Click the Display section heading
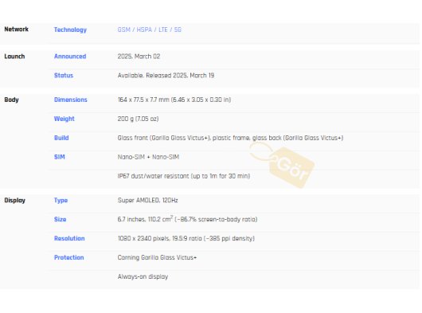This screenshot has height=313, width=422. point(15,201)
